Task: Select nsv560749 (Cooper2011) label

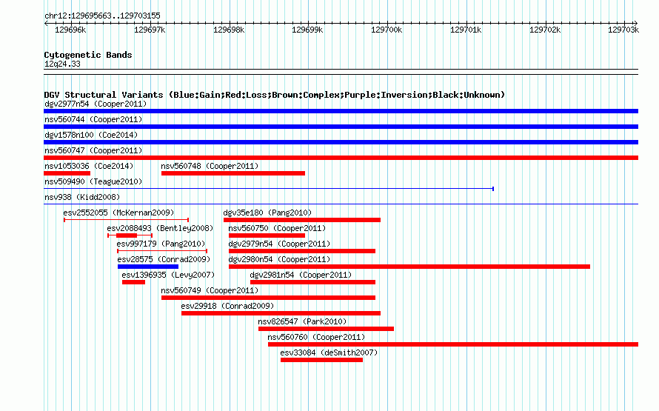Action: tap(210, 290)
